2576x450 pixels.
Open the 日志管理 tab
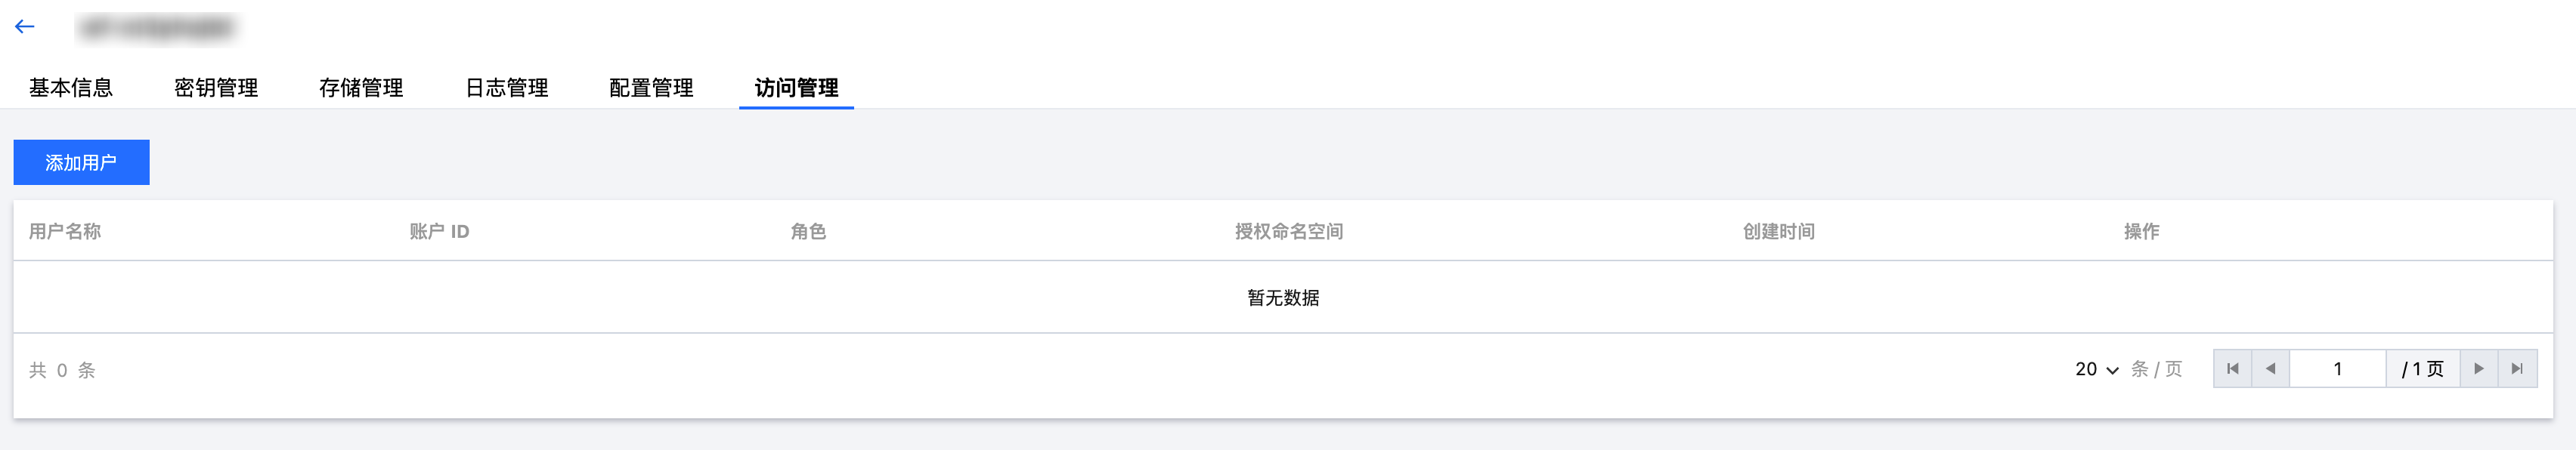click(x=507, y=88)
